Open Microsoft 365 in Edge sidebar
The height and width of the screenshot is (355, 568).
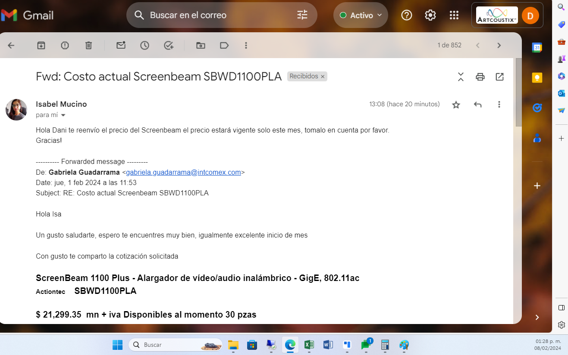point(561,76)
